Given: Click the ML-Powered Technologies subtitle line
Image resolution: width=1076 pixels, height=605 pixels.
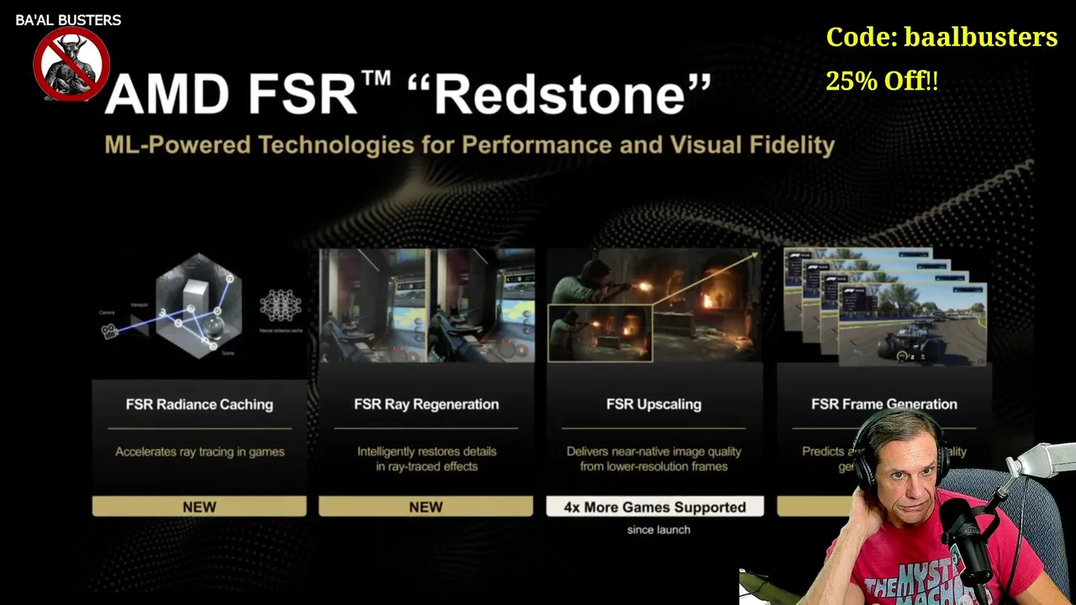Looking at the screenshot, I should (469, 145).
